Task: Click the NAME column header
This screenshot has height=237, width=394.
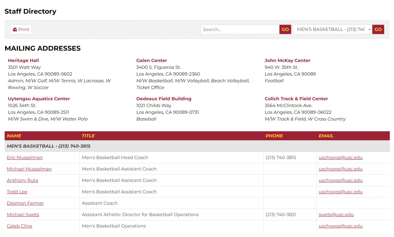Action: coord(14,136)
